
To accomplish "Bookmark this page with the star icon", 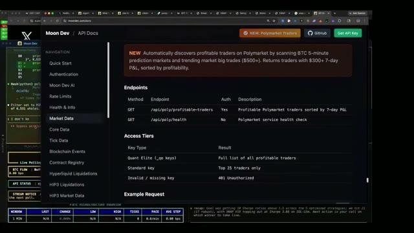I will click(x=274, y=21).
